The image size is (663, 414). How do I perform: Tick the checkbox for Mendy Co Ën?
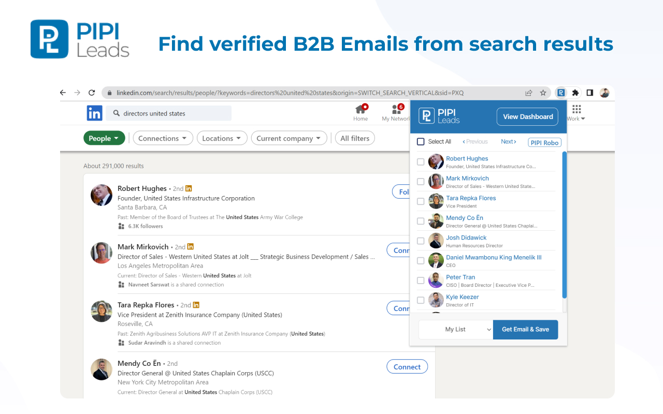tap(420, 221)
